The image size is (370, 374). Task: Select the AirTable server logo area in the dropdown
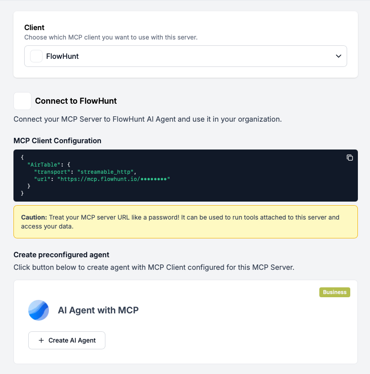click(x=36, y=56)
